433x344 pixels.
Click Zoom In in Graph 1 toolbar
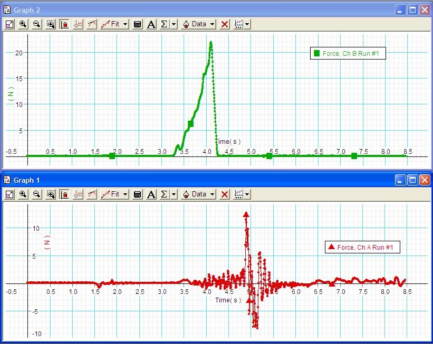point(23,194)
